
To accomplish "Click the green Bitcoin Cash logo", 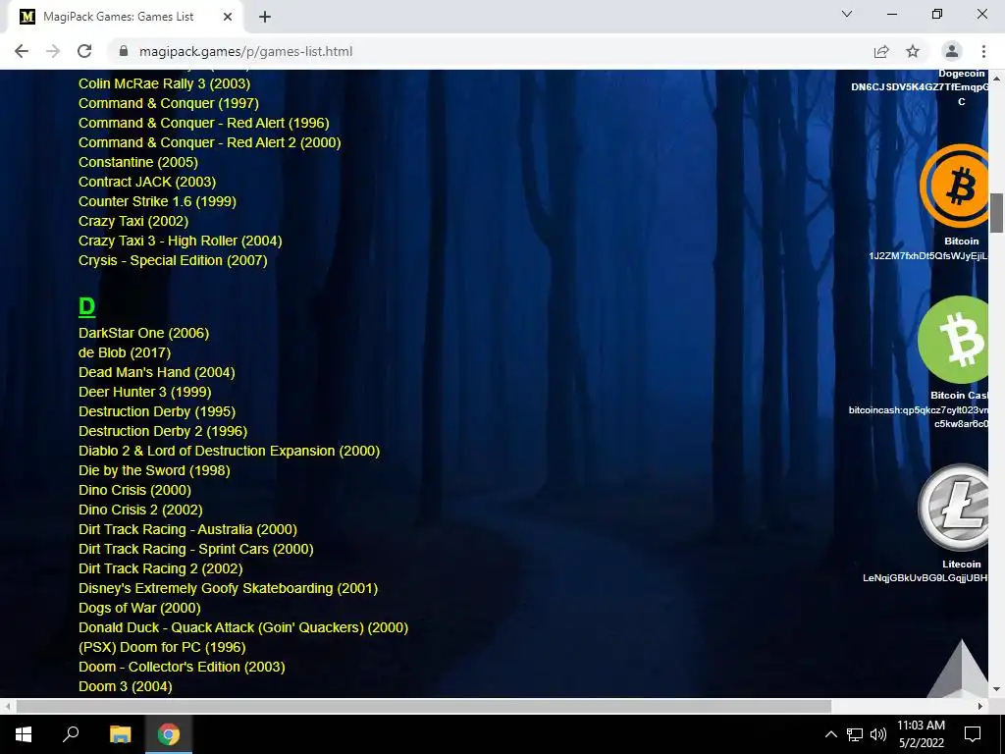I will click(x=954, y=339).
